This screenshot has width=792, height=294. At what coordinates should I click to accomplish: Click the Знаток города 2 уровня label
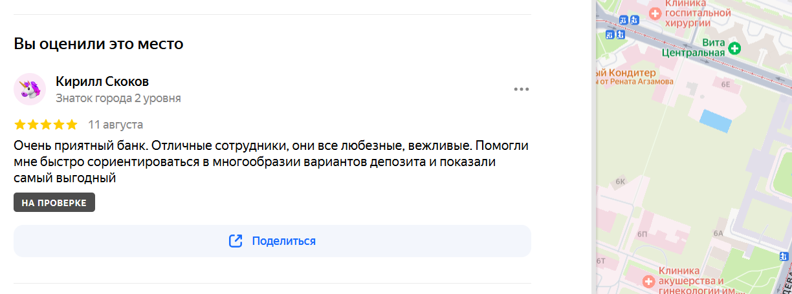(x=118, y=98)
